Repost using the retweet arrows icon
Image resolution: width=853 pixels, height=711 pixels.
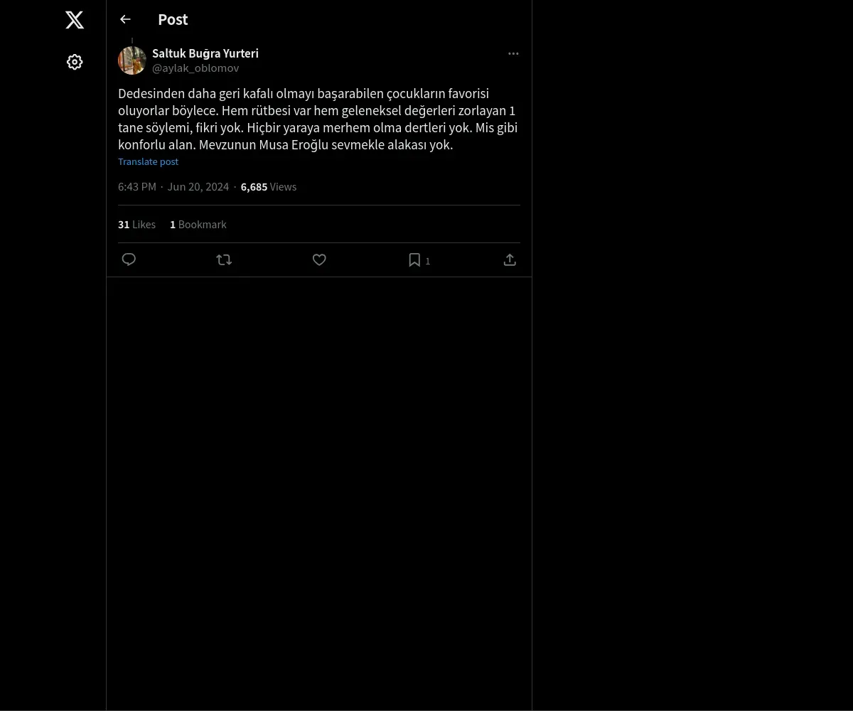tap(224, 260)
